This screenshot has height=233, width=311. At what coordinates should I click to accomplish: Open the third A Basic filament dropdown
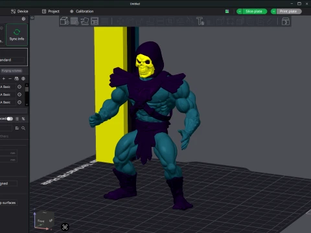click(x=8, y=102)
